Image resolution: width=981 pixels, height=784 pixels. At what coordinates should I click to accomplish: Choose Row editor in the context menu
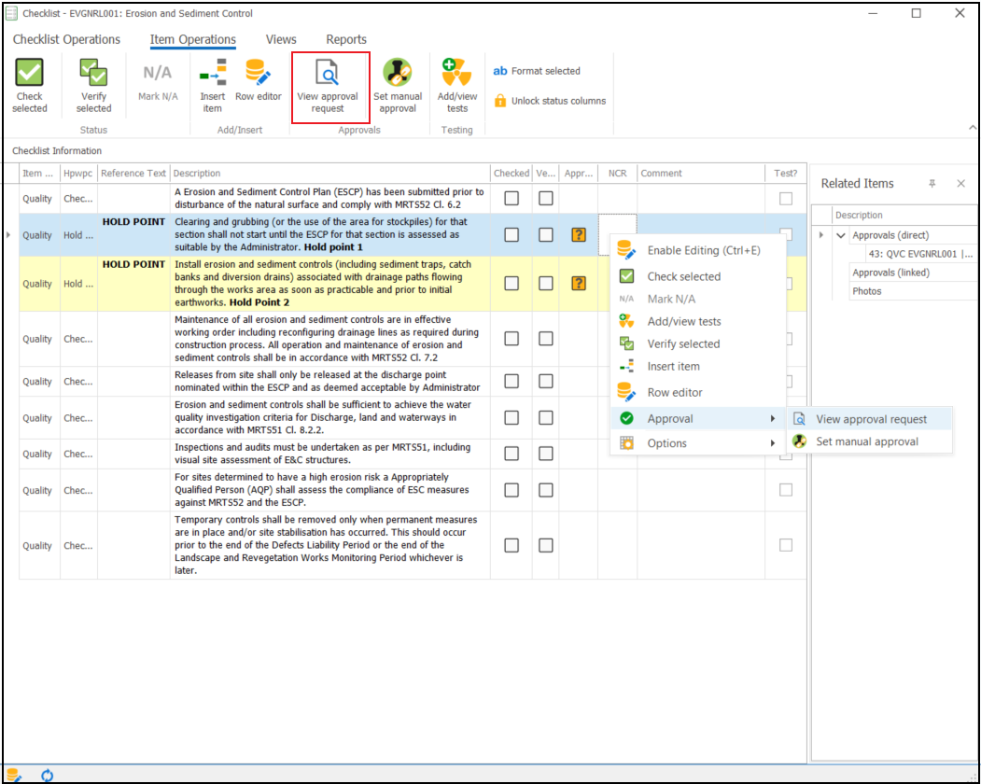coord(697,392)
